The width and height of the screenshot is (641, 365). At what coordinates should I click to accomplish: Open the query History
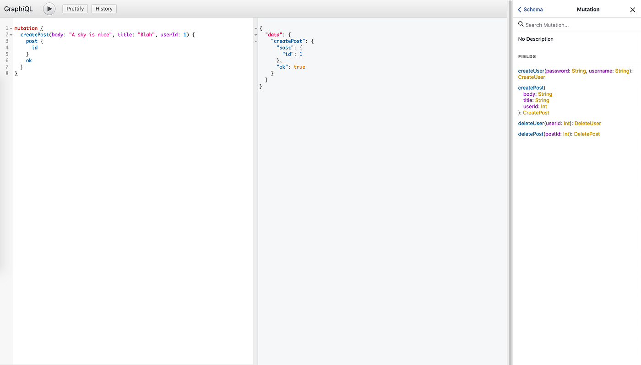click(103, 8)
